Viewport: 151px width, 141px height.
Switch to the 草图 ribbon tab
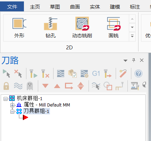(x=55, y=7)
